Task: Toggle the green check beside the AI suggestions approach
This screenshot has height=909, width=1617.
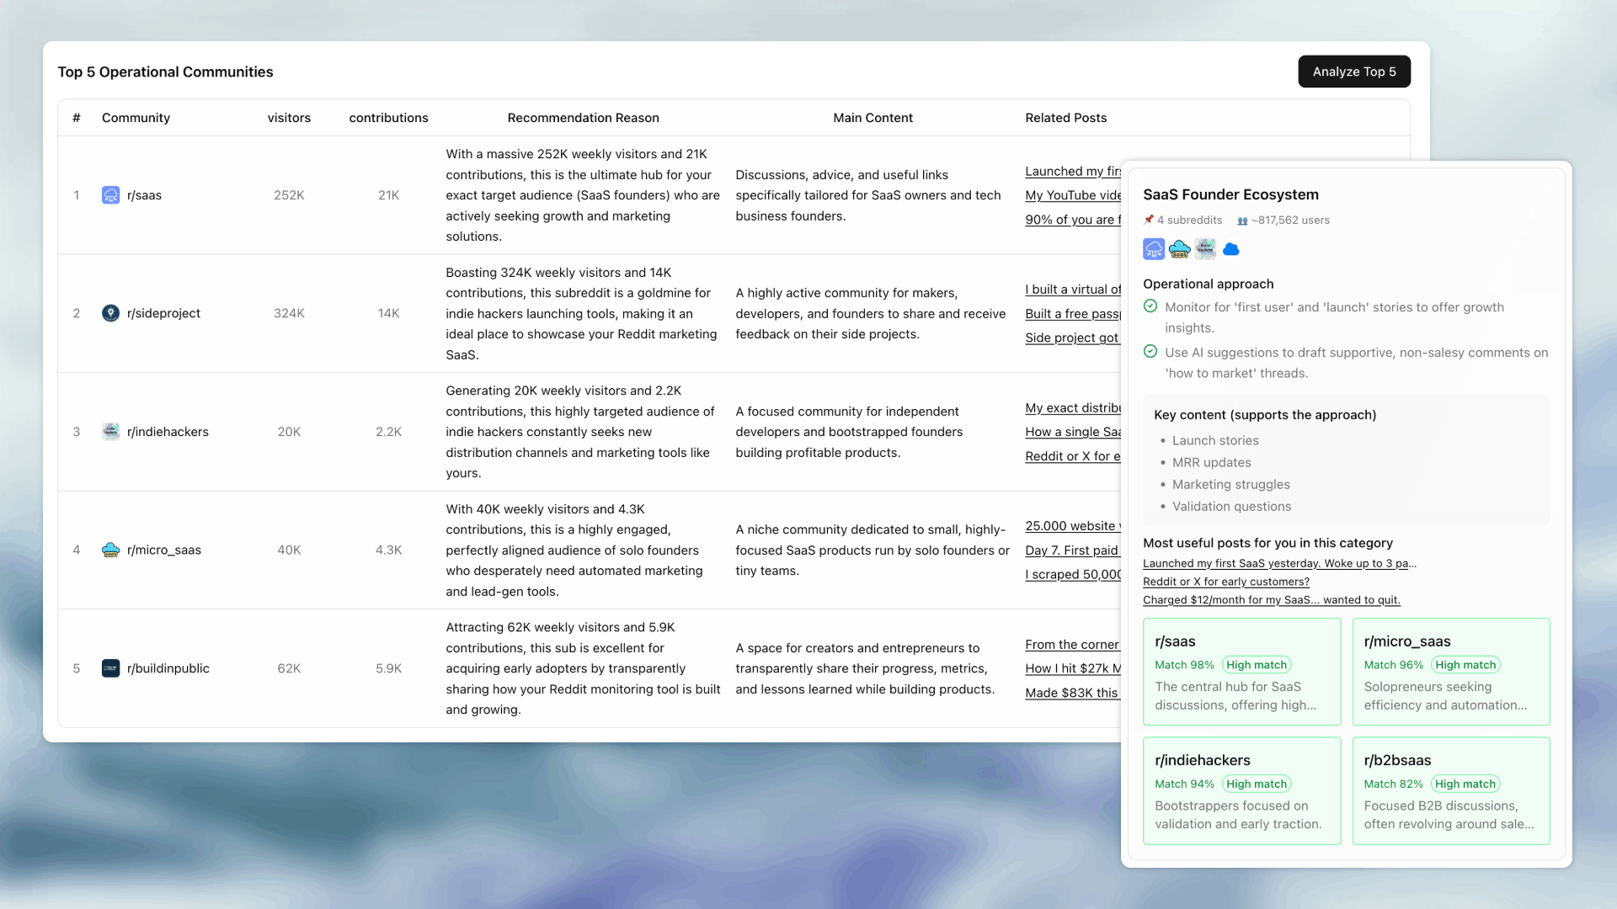Action: 1150,351
